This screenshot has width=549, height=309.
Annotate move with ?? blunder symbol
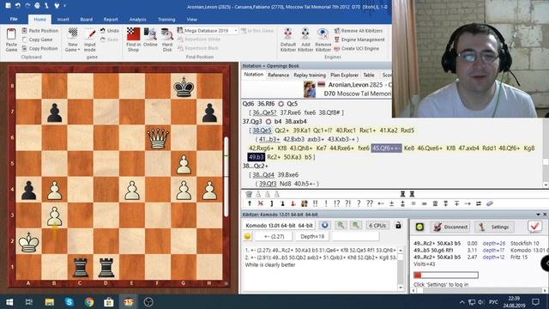pos(370,203)
